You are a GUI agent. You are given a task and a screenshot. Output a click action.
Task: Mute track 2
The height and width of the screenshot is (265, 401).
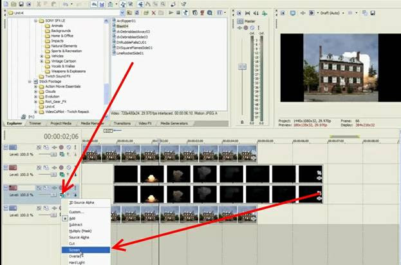(x=69, y=168)
